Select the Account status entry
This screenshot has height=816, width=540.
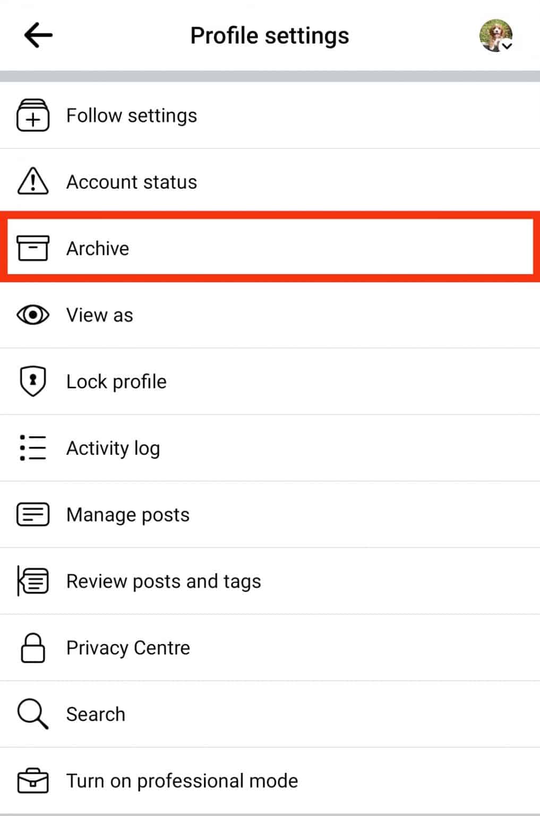[131, 182]
